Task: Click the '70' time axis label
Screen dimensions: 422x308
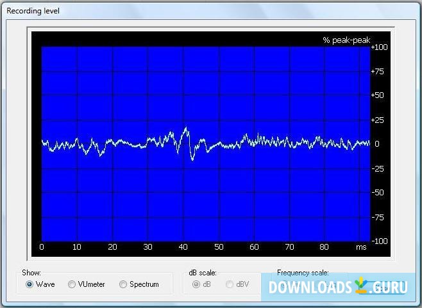Action: coord(289,247)
